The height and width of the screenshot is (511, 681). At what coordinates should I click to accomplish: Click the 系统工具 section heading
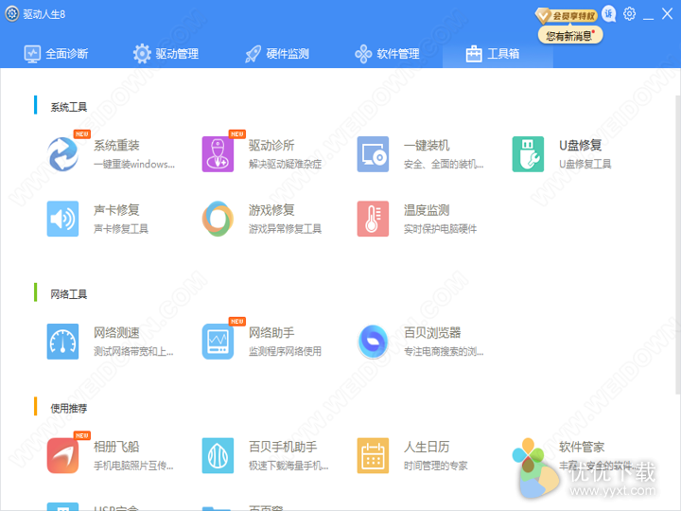[69, 107]
